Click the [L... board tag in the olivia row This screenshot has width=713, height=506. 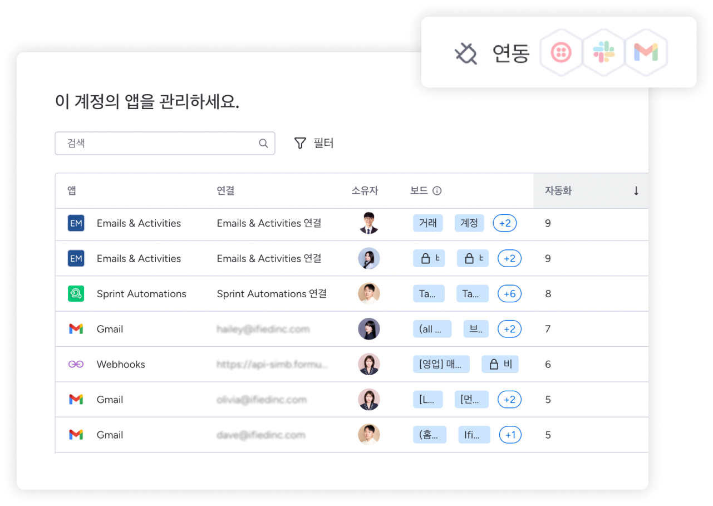(427, 400)
